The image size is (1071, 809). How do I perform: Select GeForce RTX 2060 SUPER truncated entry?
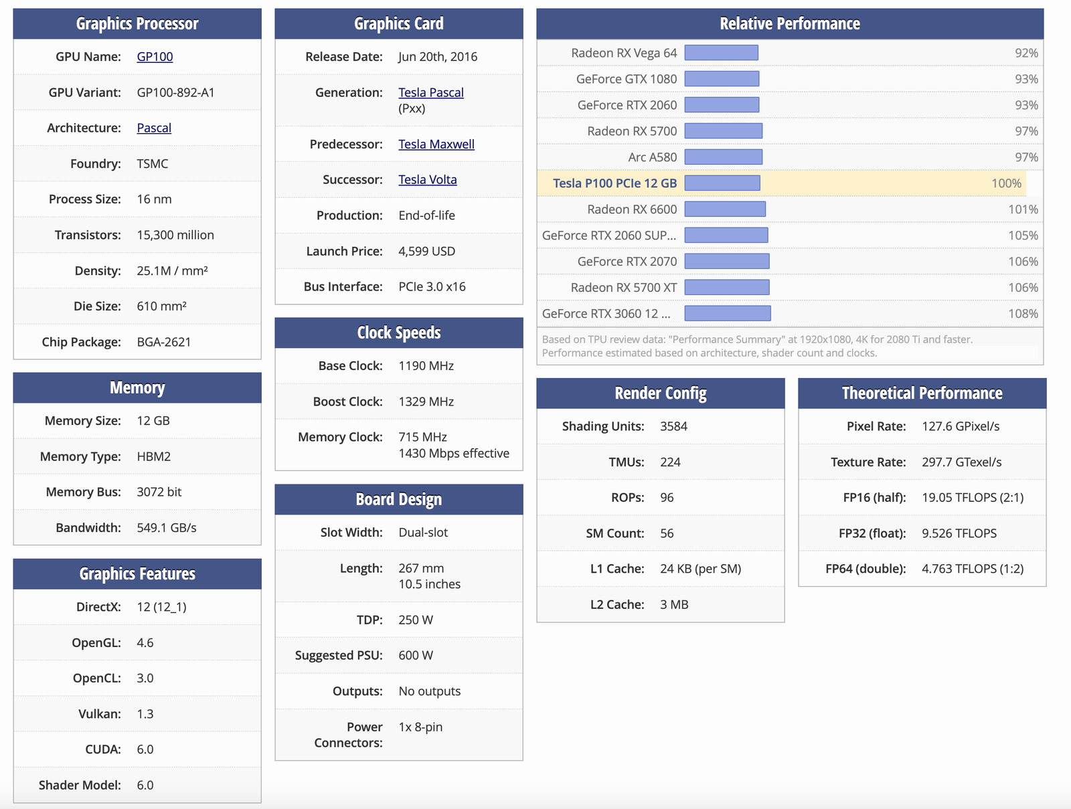(608, 236)
